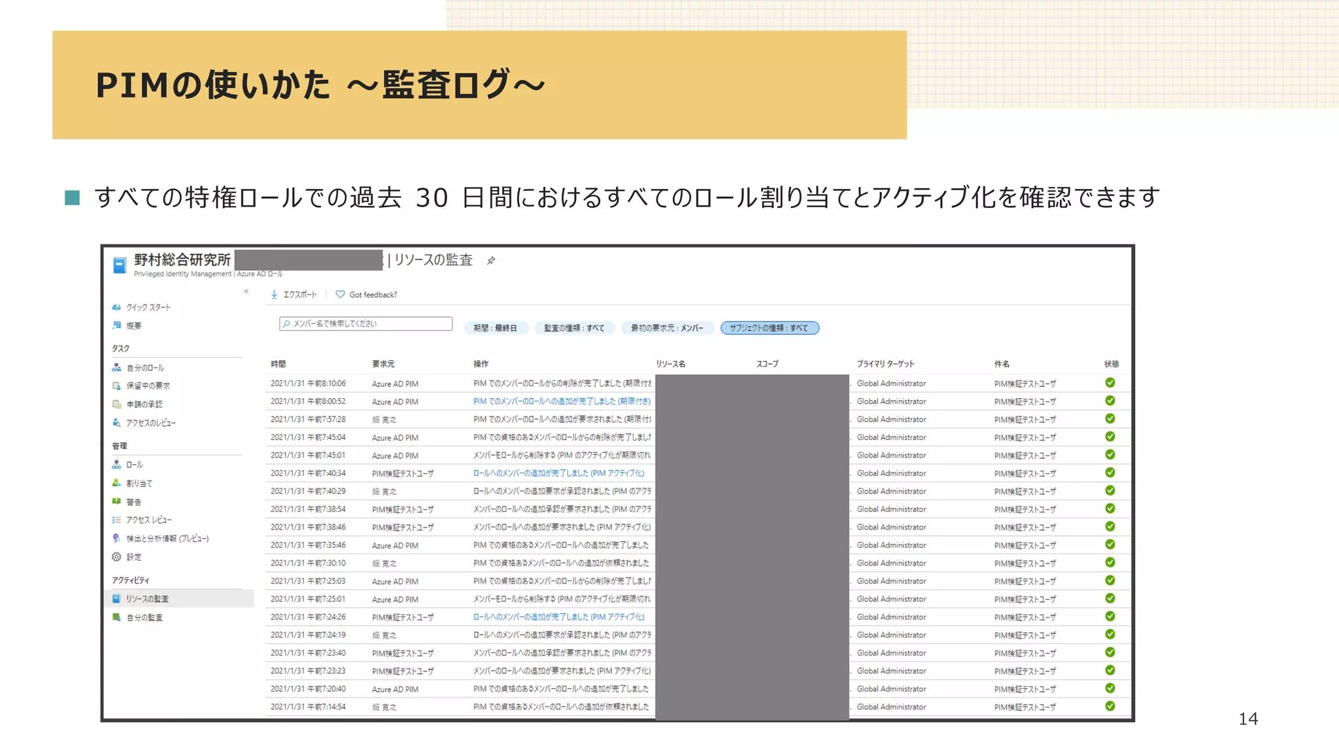Open the 8:00:52 PIM でのメンバーのロールへの追加が完了しました link
Image resolution: width=1339 pixels, height=753 pixels.
562,401
